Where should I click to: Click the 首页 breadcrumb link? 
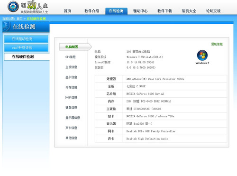tap(19, 19)
